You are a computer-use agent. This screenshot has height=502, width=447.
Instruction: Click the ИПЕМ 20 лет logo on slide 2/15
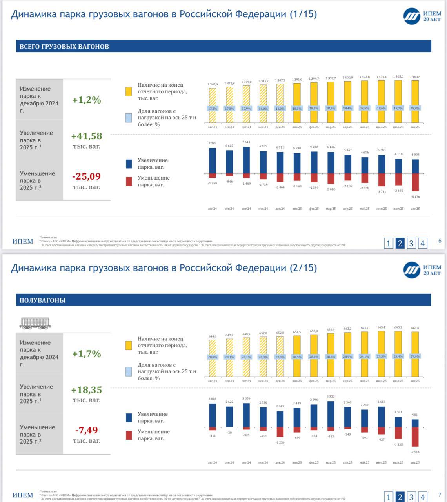pos(422,270)
